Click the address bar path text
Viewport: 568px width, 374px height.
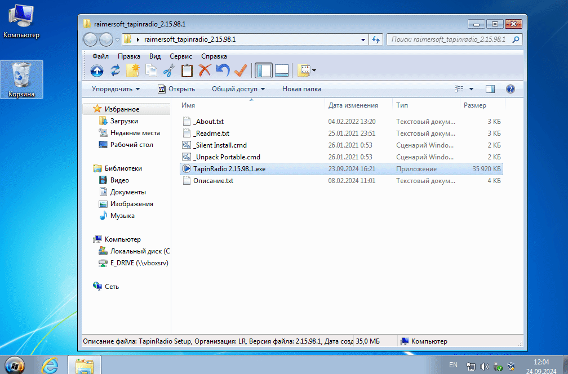click(x=190, y=39)
